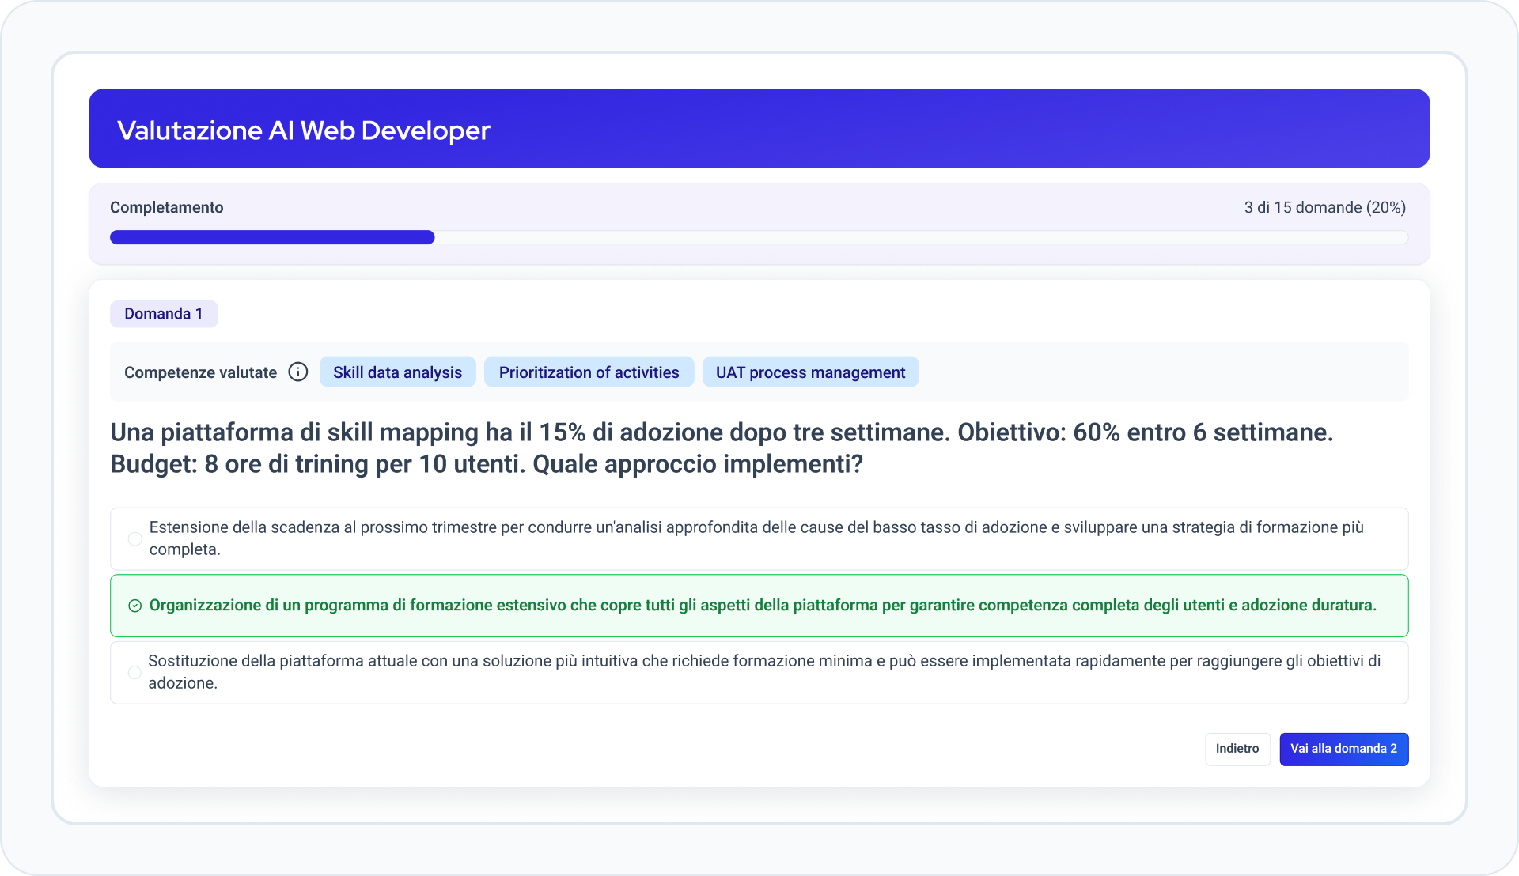The width and height of the screenshot is (1519, 876).
Task: Select the answer 'Organizzazione di un programma di formazione'
Action: point(759,606)
